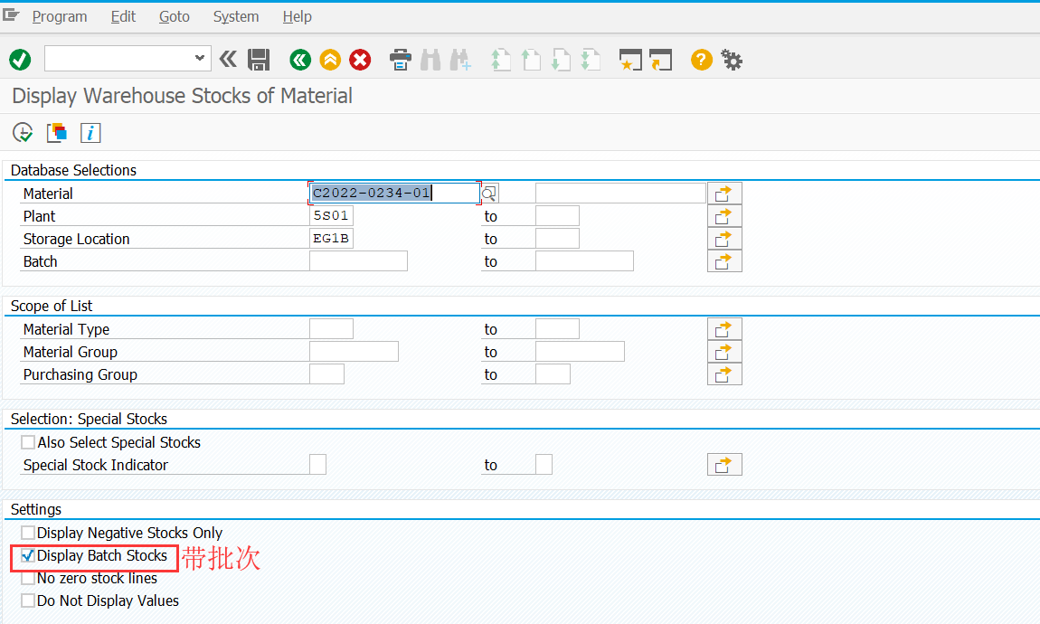Go back using the green arrow
This screenshot has height=624, width=1040.
(299, 60)
